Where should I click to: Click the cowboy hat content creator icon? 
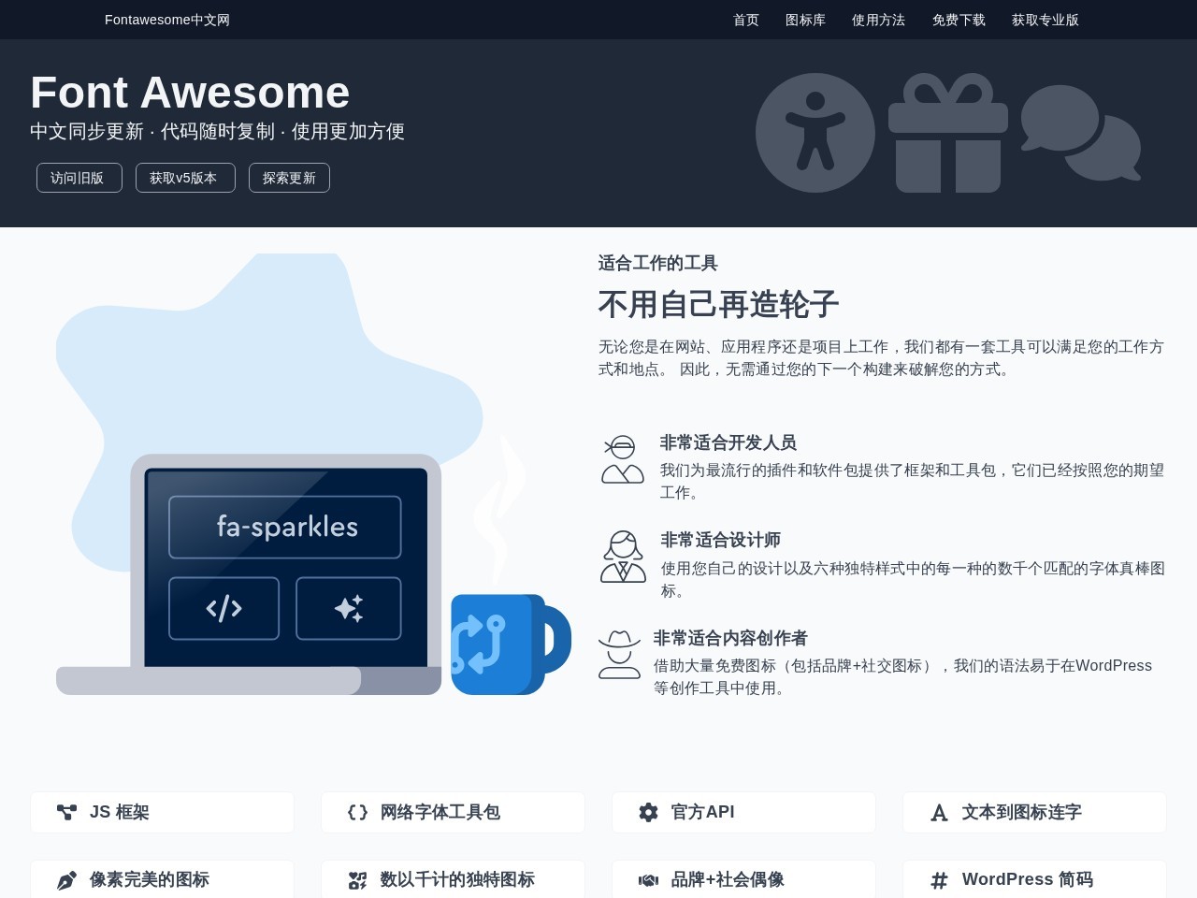pos(619,655)
